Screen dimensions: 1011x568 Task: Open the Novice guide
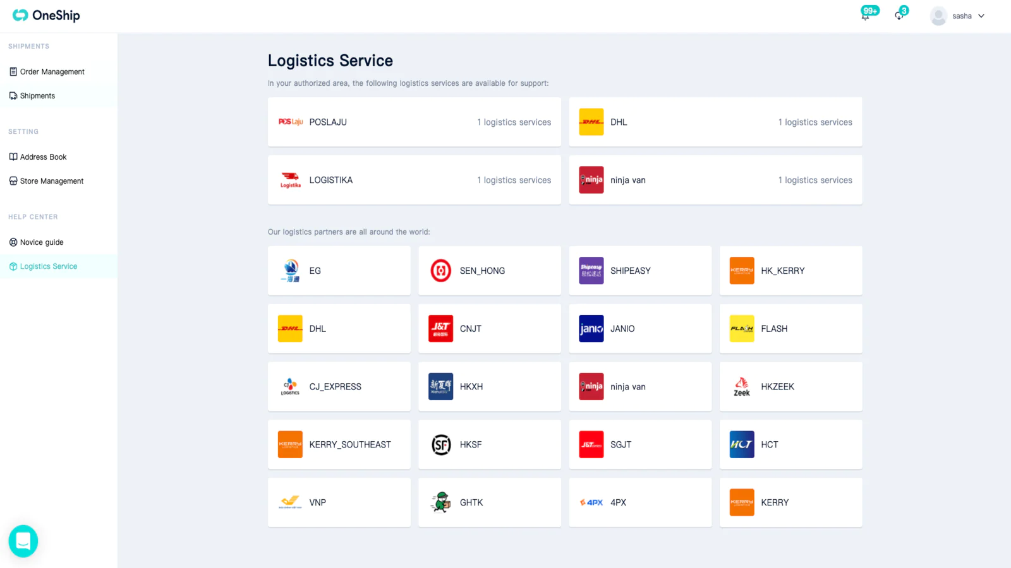[42, 242]
